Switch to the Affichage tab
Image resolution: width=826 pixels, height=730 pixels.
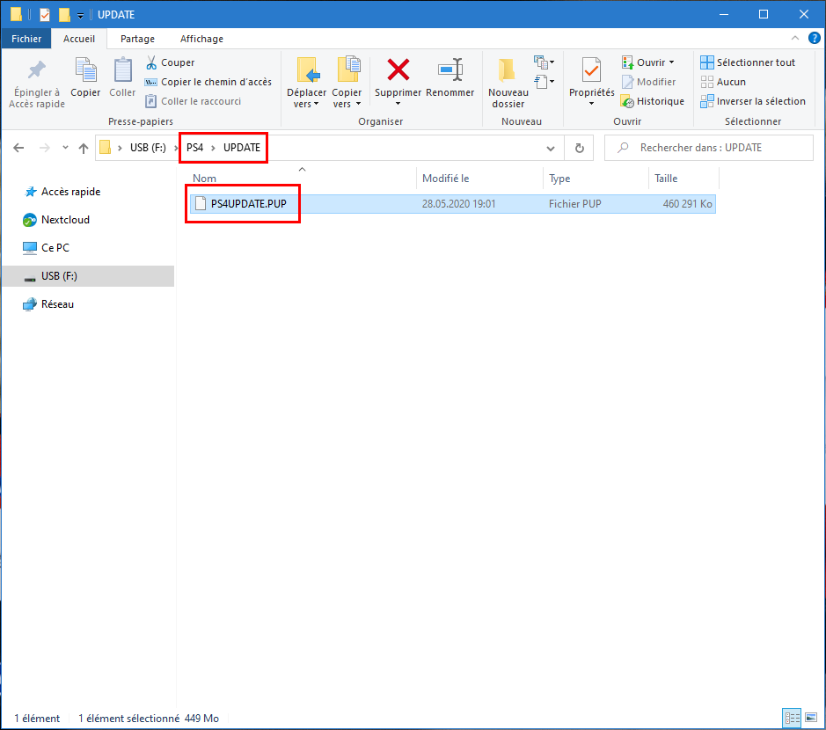click(x=201, y=39)
